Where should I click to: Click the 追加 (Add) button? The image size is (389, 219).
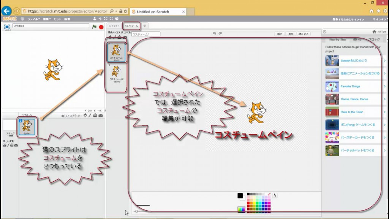291,34
